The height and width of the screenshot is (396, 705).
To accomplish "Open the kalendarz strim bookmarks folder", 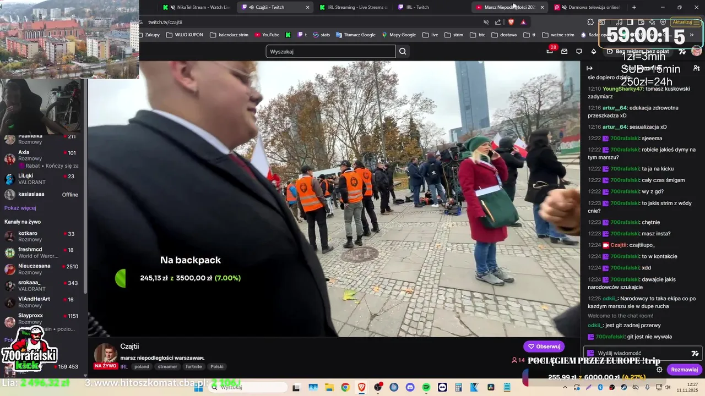I will tap(229, 35).
